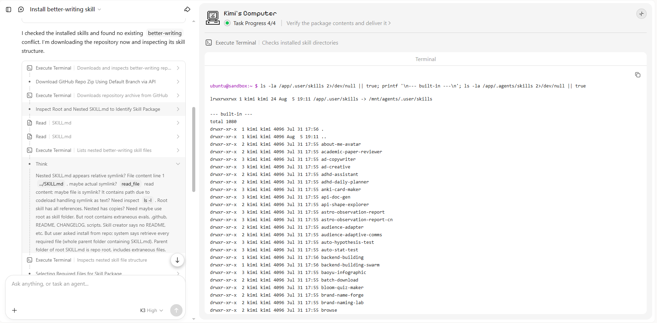
Task: Open the K3 High model dropdown
Action: (x=152, y=310)
